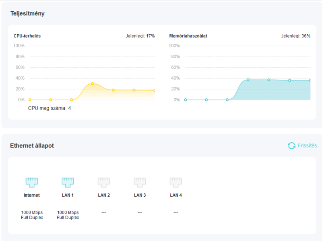This screenshot has height=241, width=322.
Task: Click the LAN 2 port icon
Action: [x=104, y=183]
